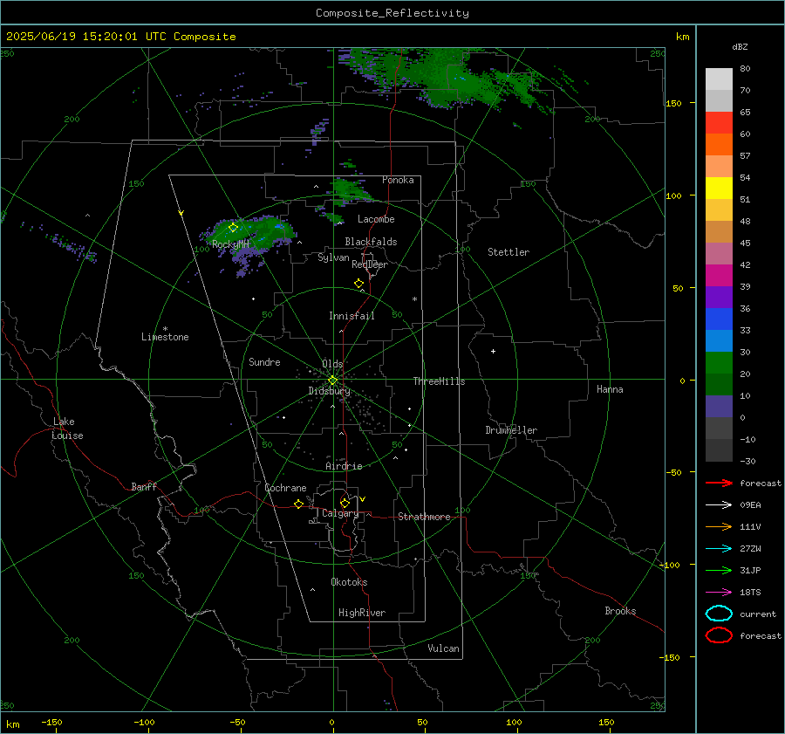Click the Blackfalds city label
Viewport: 785px width, 734px height.
[x=371, y=242]
